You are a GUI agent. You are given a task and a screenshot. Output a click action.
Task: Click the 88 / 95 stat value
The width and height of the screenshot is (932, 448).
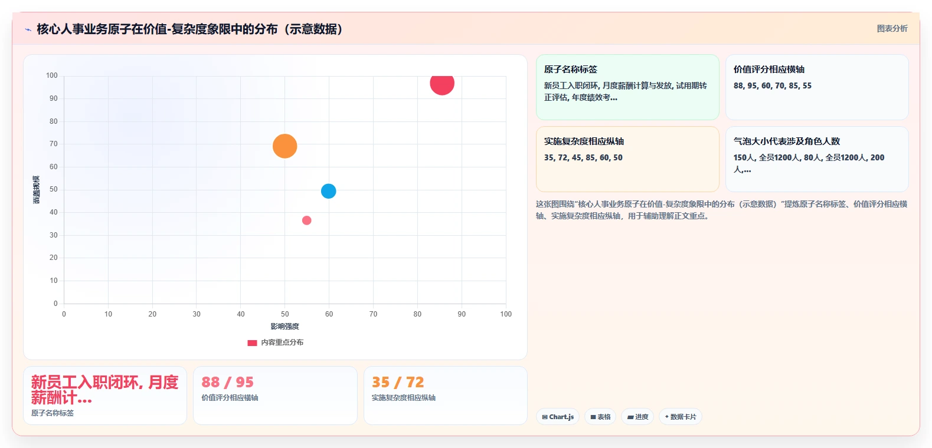point(227,382)
